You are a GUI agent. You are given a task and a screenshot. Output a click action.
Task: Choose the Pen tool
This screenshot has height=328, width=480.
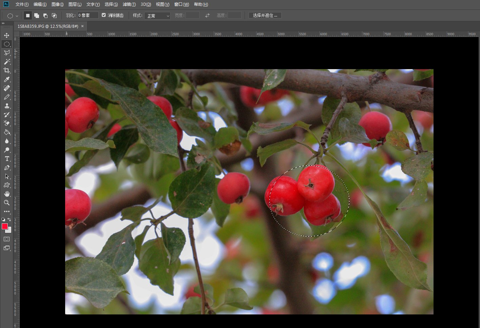coord(6,167)
